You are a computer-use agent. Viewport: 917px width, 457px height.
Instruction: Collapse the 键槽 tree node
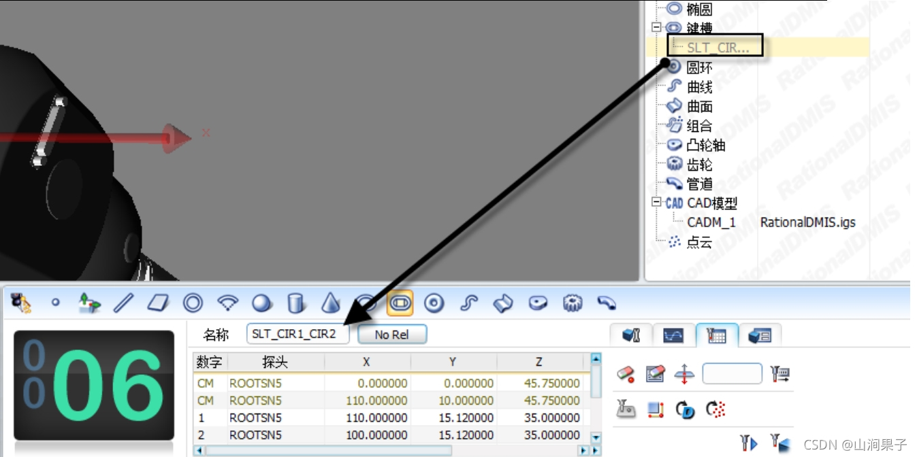click(x=656, y=28)
